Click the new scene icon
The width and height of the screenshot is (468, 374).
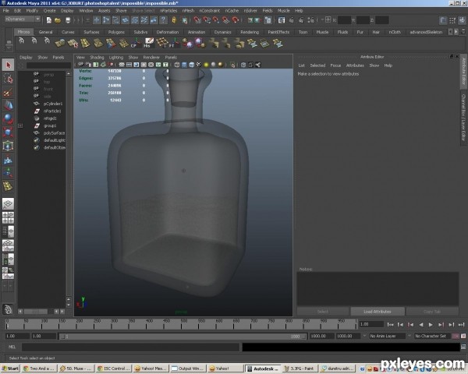click(48, 20)
